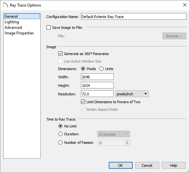
Task: Choose Units for Dimensions
Action: pos(101,69)
